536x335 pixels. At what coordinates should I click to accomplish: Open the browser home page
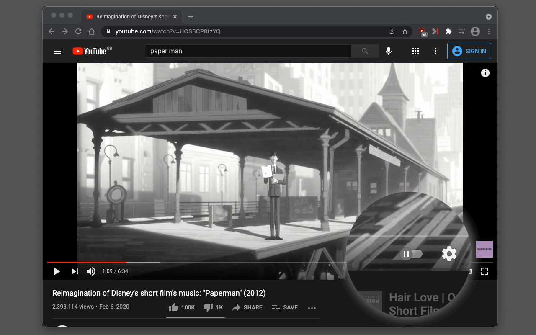(92, 31)
